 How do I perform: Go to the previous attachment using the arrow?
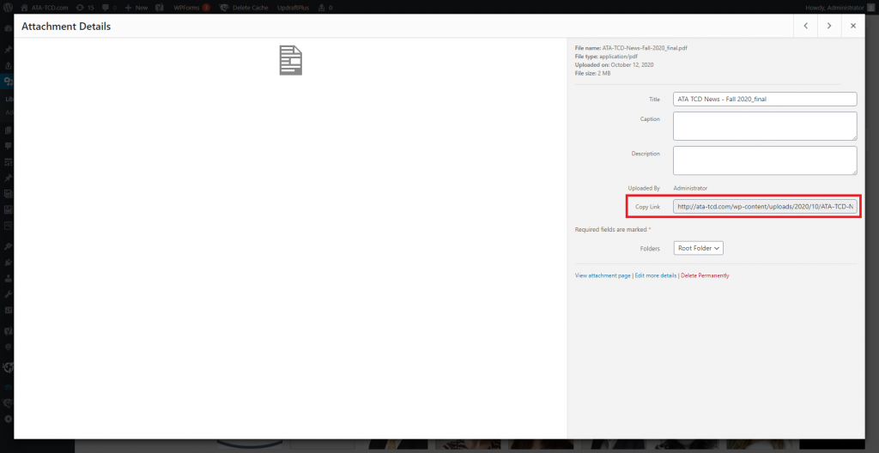(805, 27)
